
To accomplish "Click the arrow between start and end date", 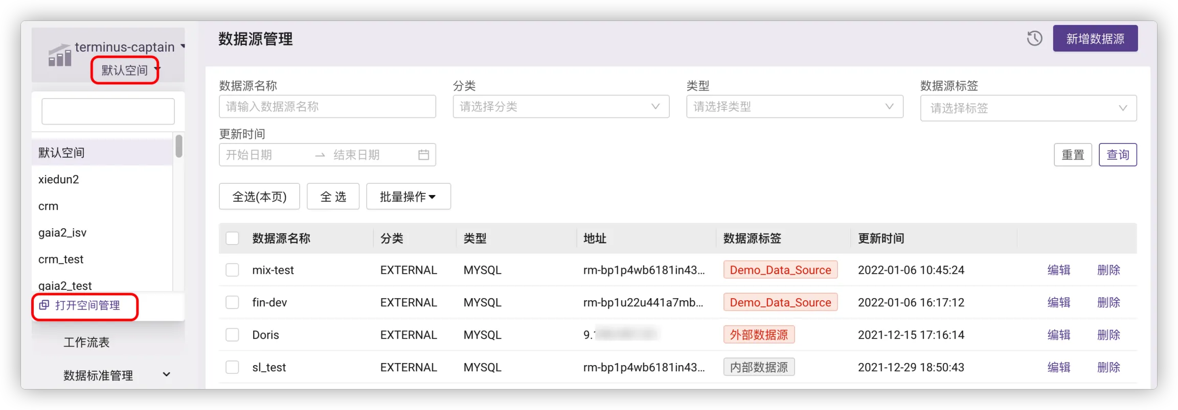I will [320, 155].
